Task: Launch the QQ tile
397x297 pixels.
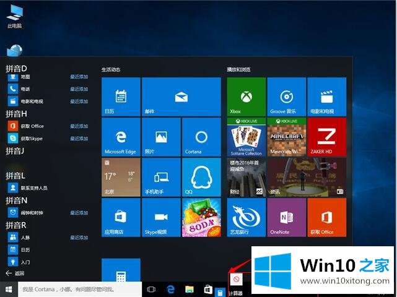Action: click(x=201, y=177)
